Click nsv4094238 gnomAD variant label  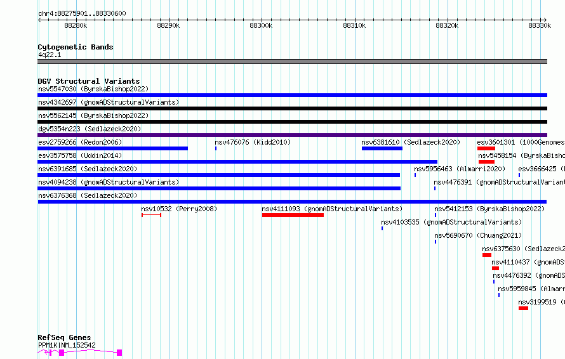[x=109, y=182]
